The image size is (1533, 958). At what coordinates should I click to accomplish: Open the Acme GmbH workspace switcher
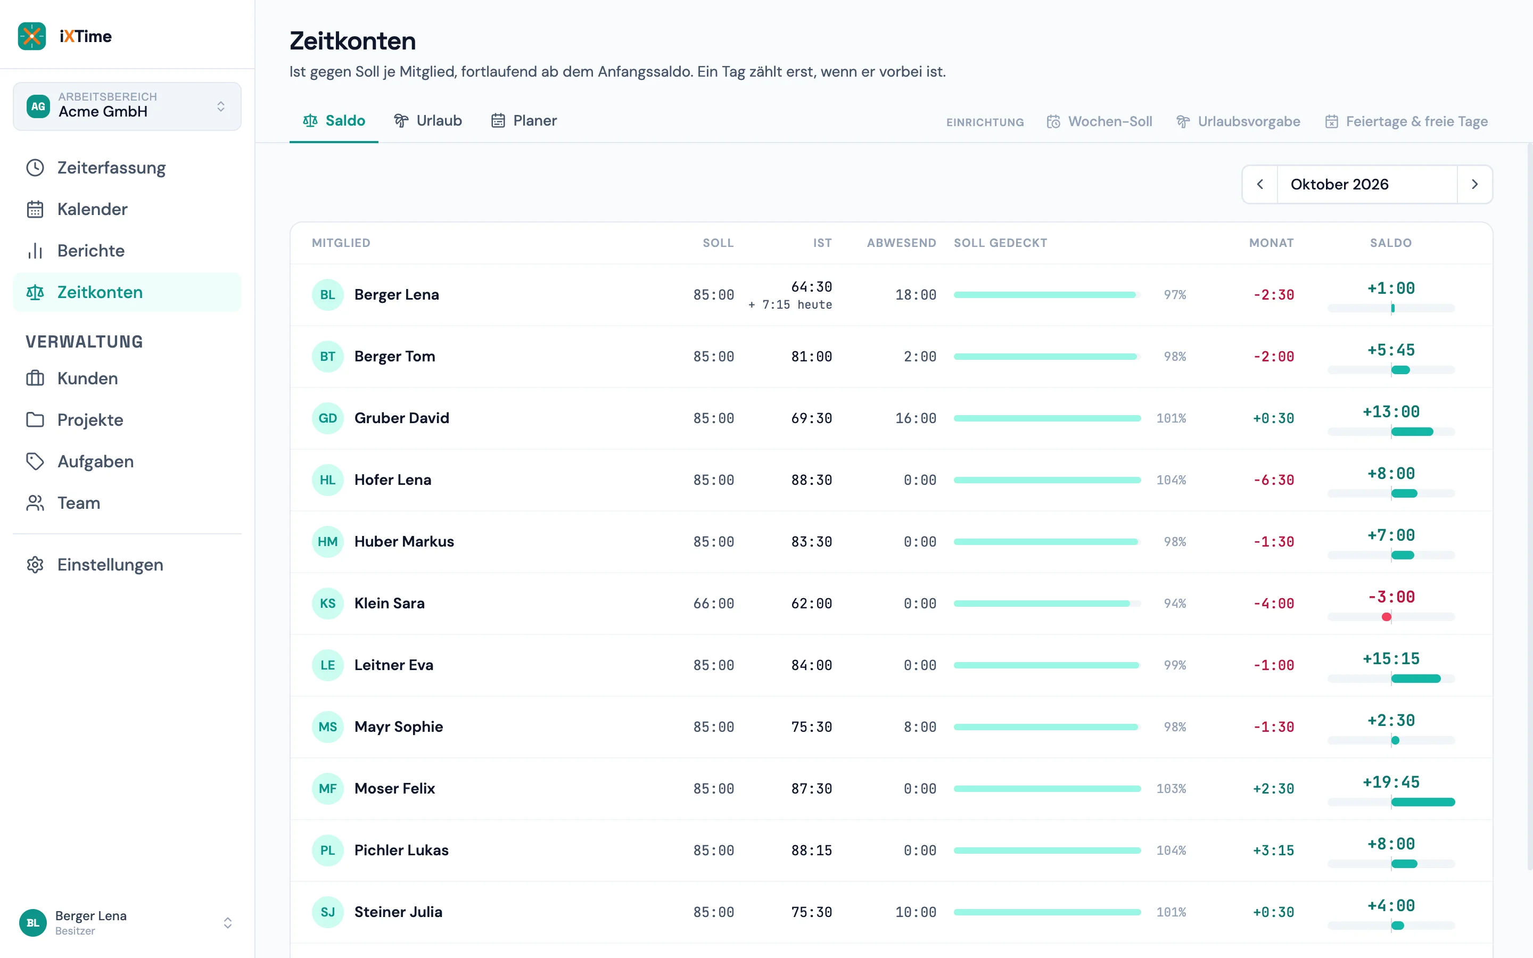(x=127, y=106)
